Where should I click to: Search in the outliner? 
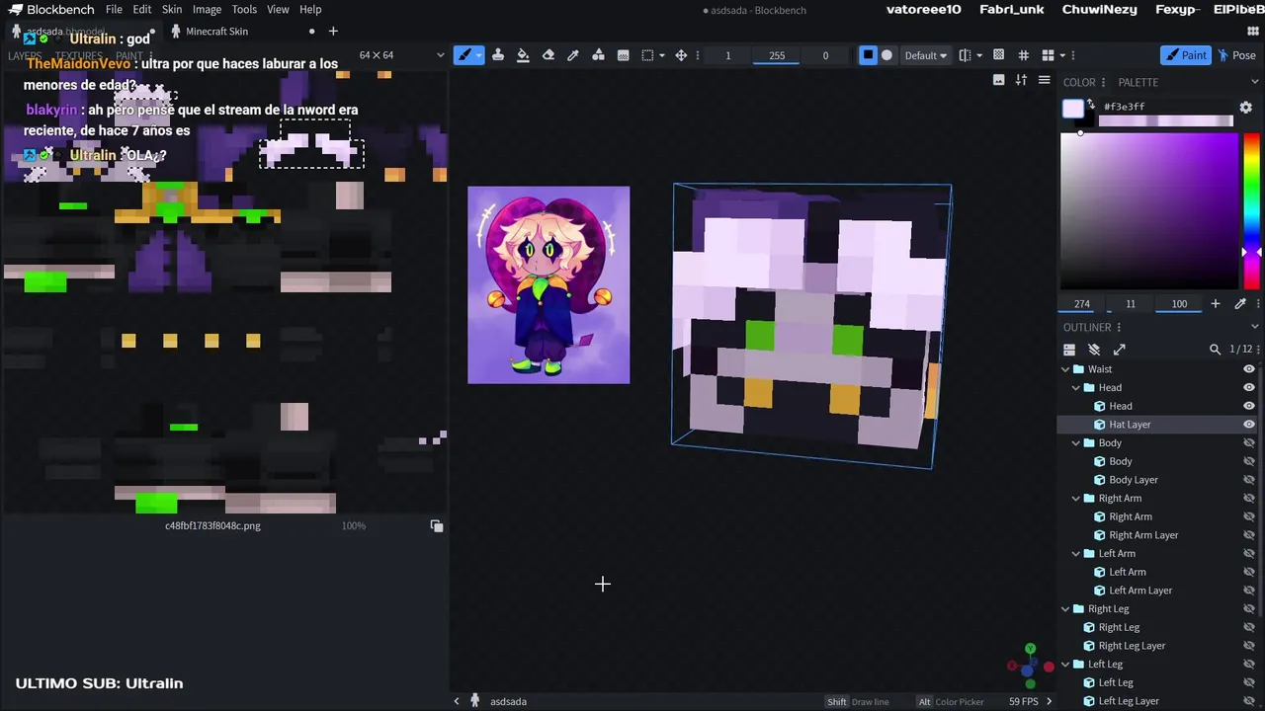pos(1215,350)
